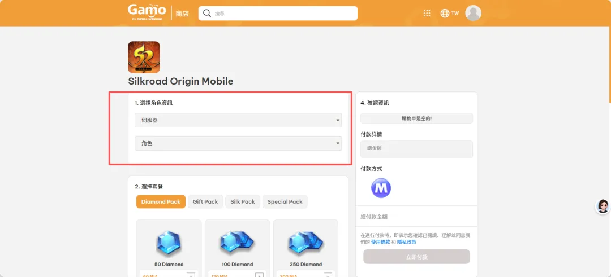Image resolution: width=611 pixels, height=277 pixels.
Task: Open the 商店 store link
Action: [182, 14]
